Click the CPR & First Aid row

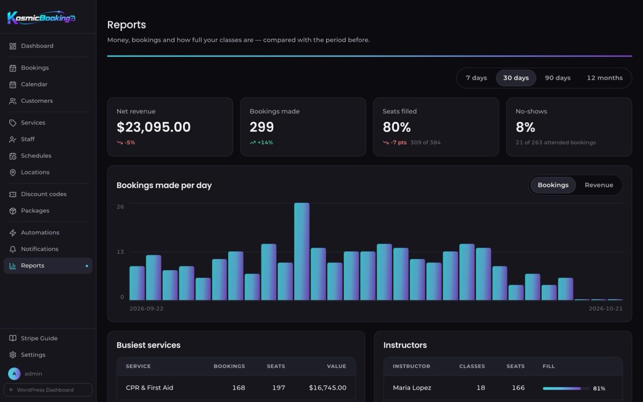pos(236,388)
